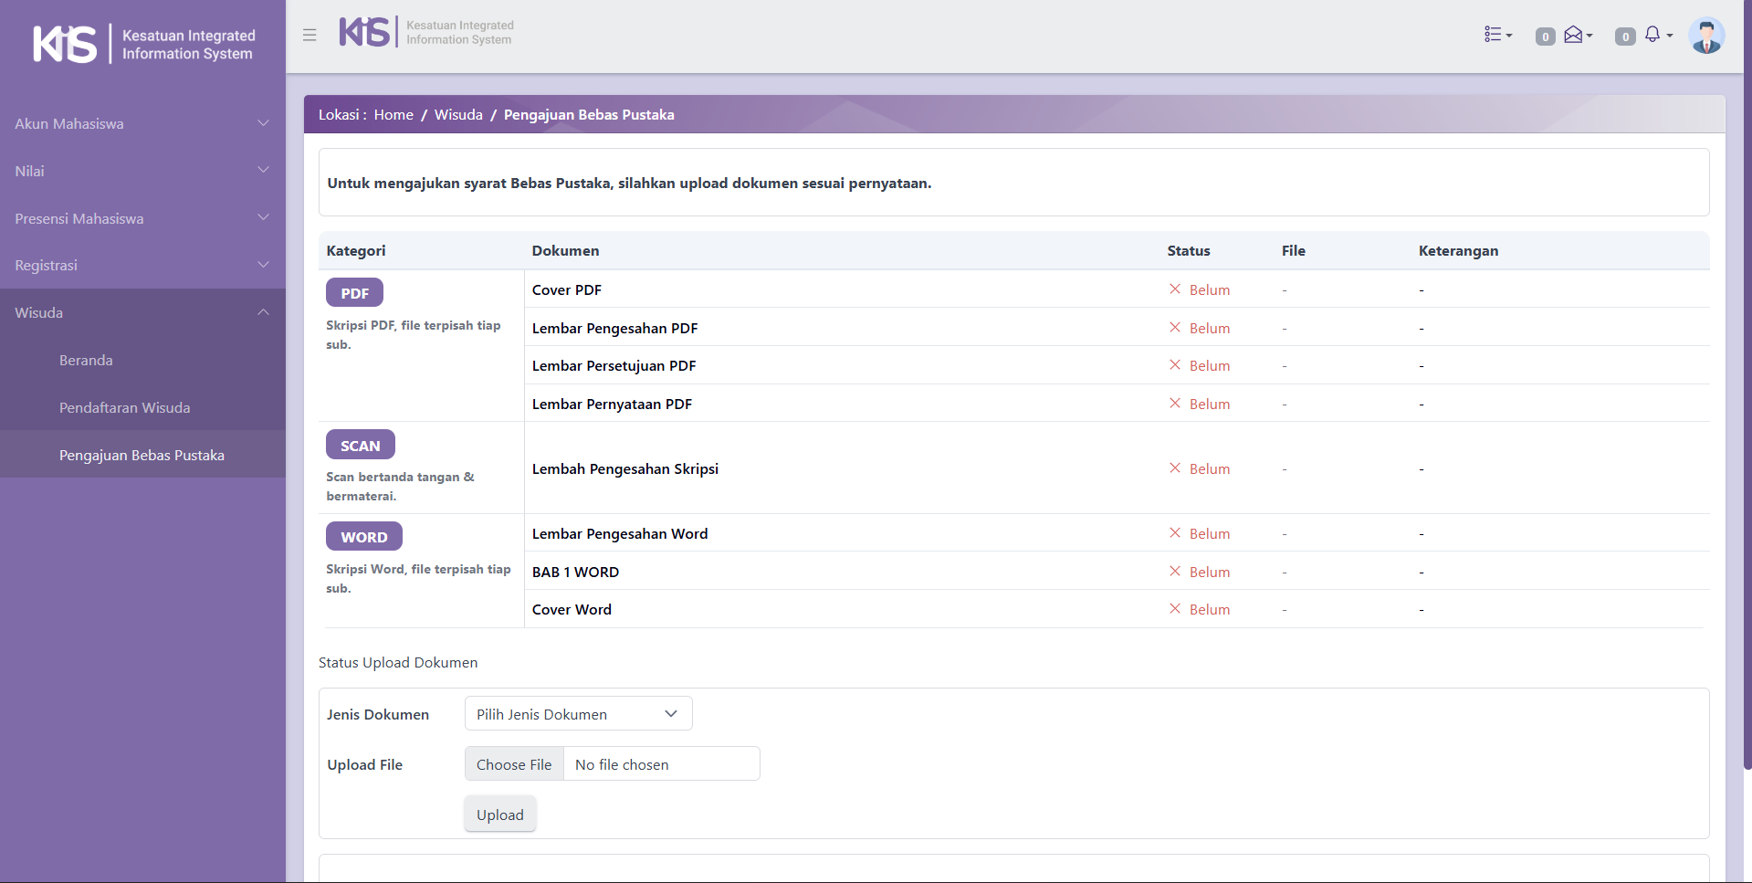Expand the Akun Mahasiswa menu
The width and height of the screenshot is (1752, 883).
142,123
